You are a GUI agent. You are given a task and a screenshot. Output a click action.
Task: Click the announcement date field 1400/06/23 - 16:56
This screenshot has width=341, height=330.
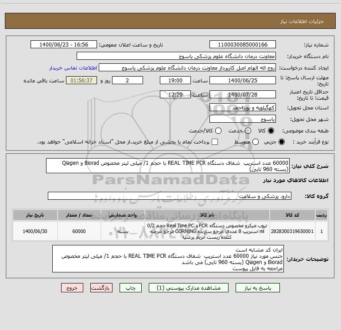click(64, 44)
